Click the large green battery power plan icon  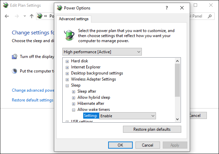point(70,35)
